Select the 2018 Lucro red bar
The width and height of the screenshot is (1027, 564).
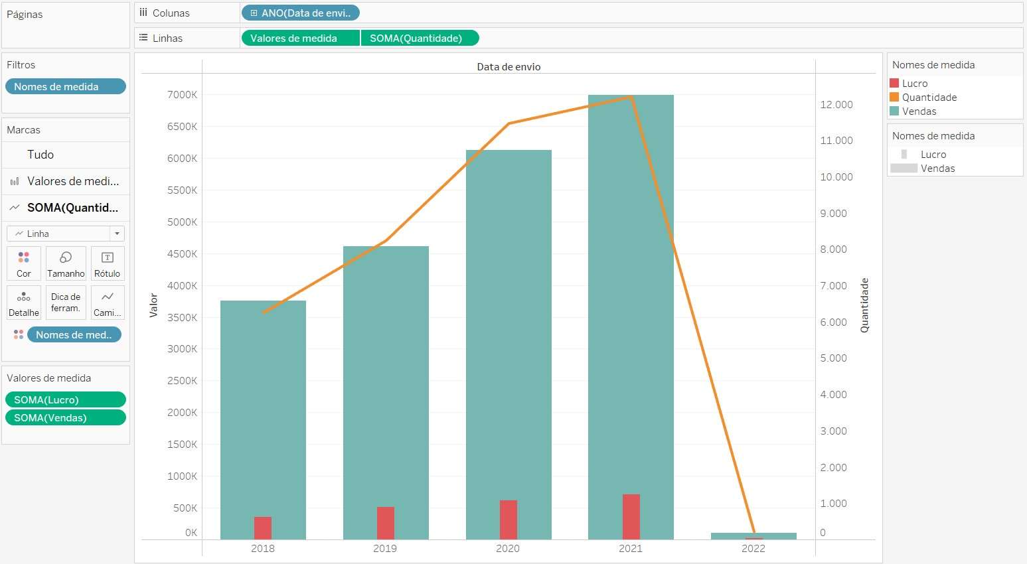pyautogui.click(x=263, y=528)
